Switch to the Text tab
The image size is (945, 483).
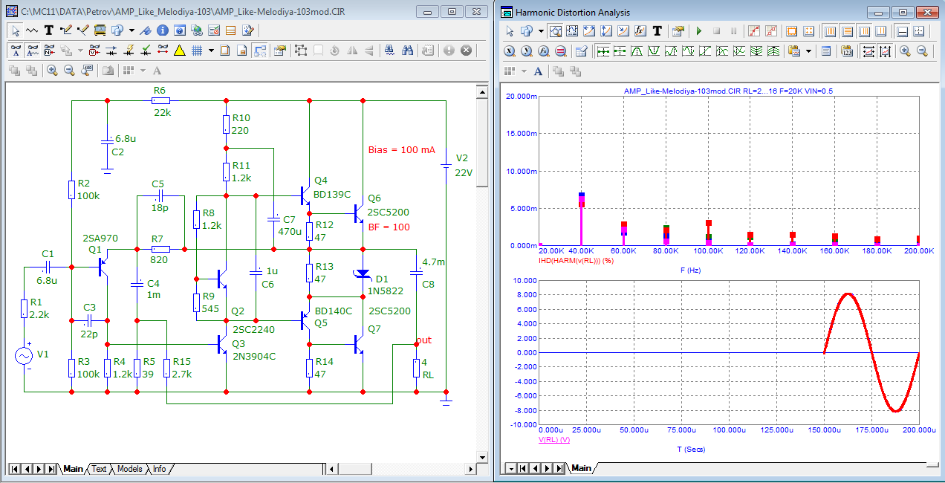point(99,469)
